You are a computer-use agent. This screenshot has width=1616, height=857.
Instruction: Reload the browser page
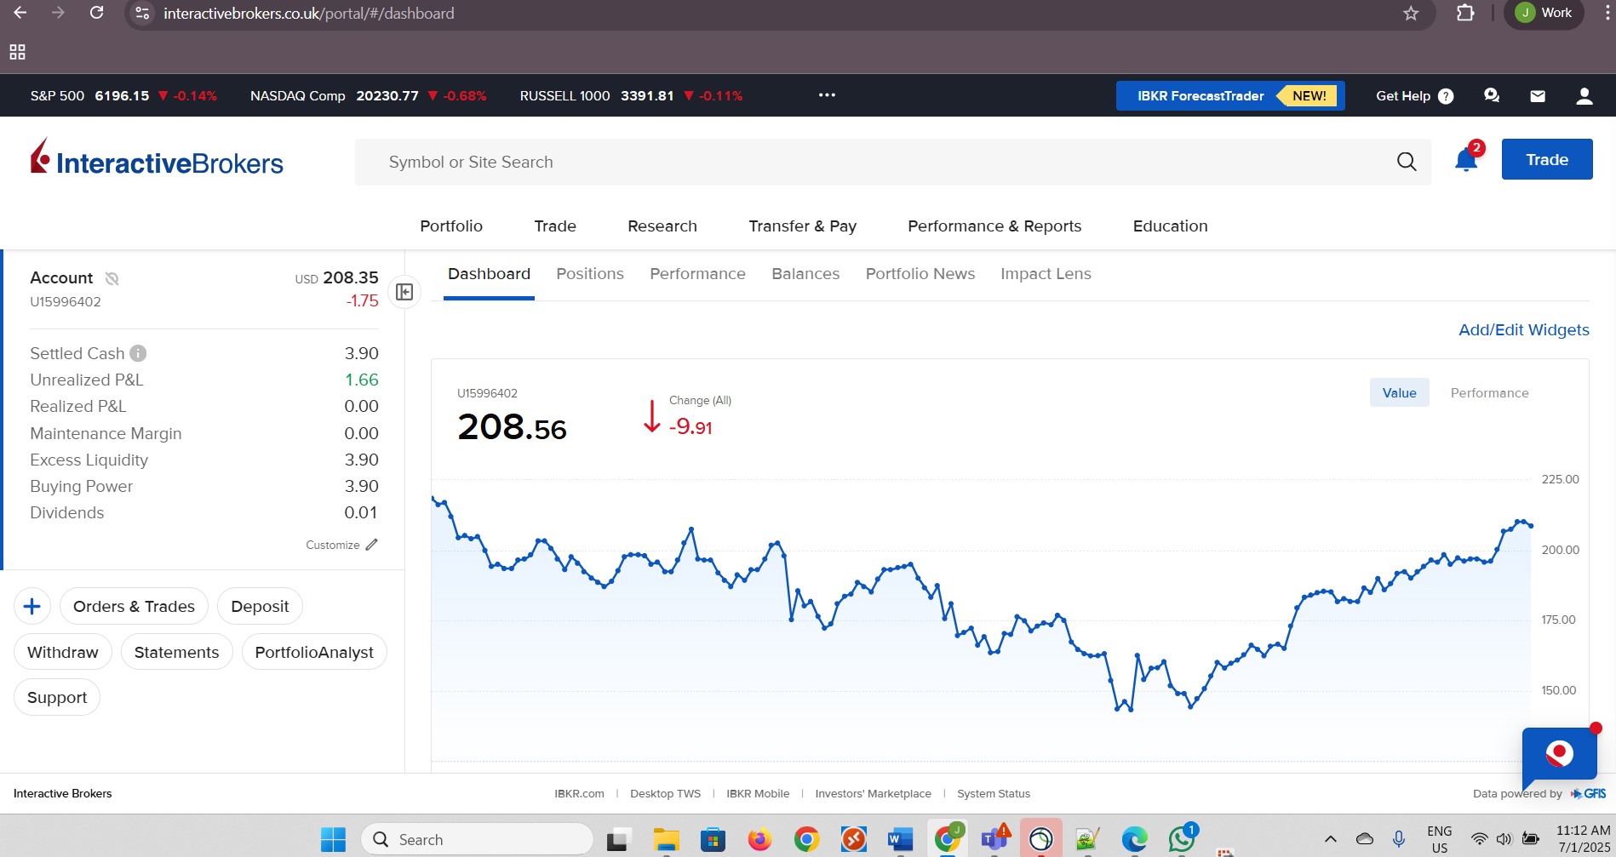pos(97,13)
